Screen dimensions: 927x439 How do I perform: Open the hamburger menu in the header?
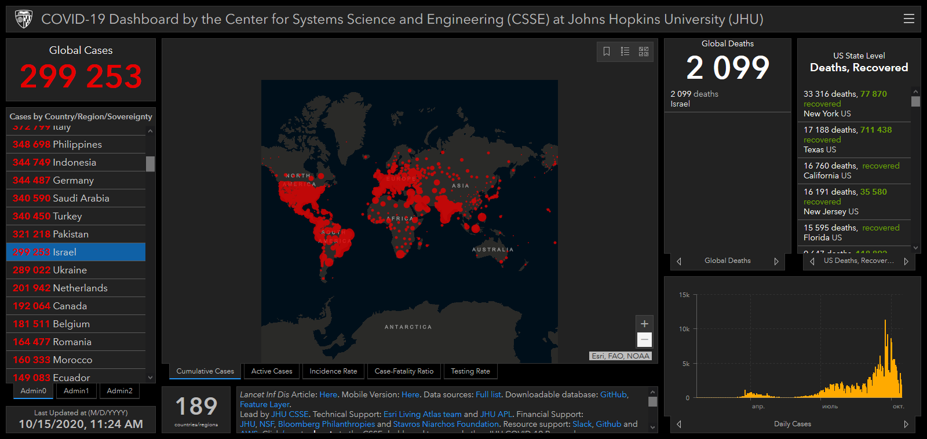[909, 19]
